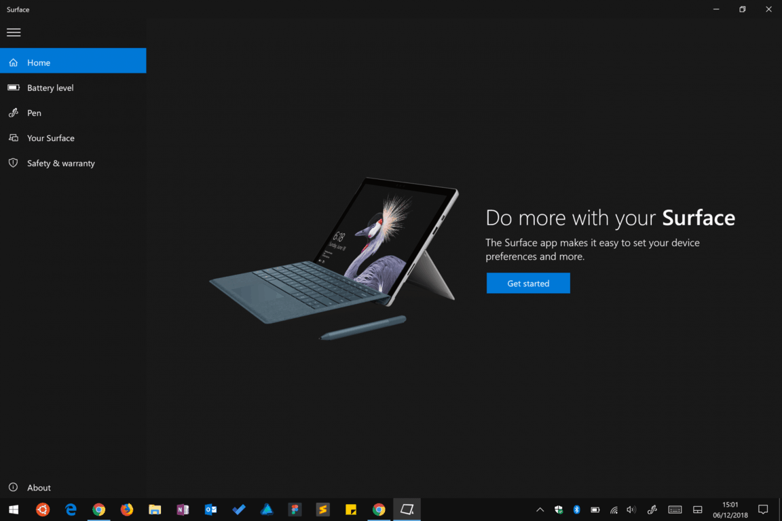
Task: Click the virtual touchpad tray icon
Action: pyautogui.click(x=698, y=509)
